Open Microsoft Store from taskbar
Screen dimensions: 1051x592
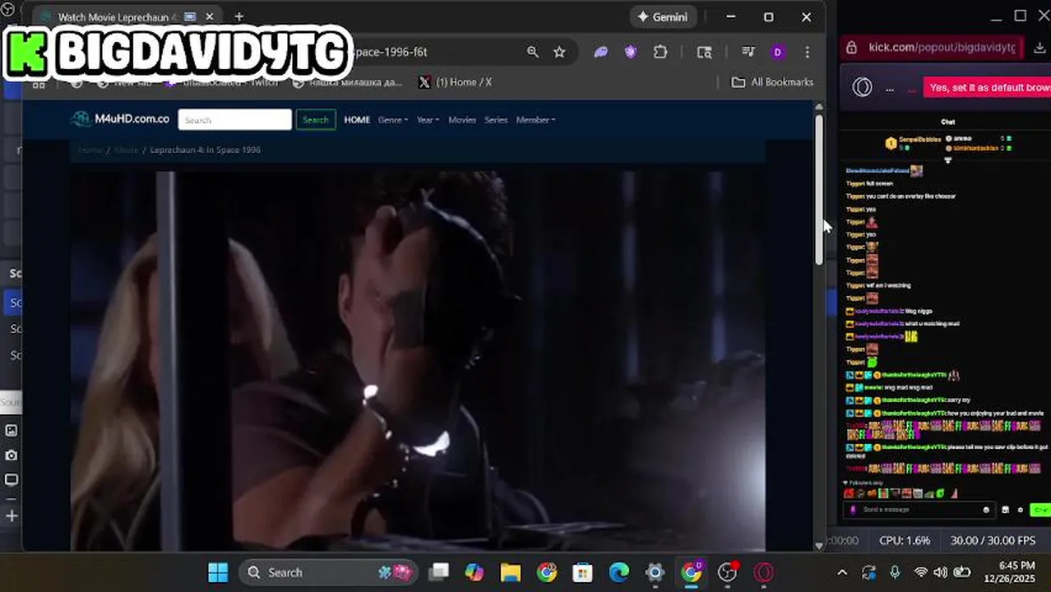pos(582,572)
